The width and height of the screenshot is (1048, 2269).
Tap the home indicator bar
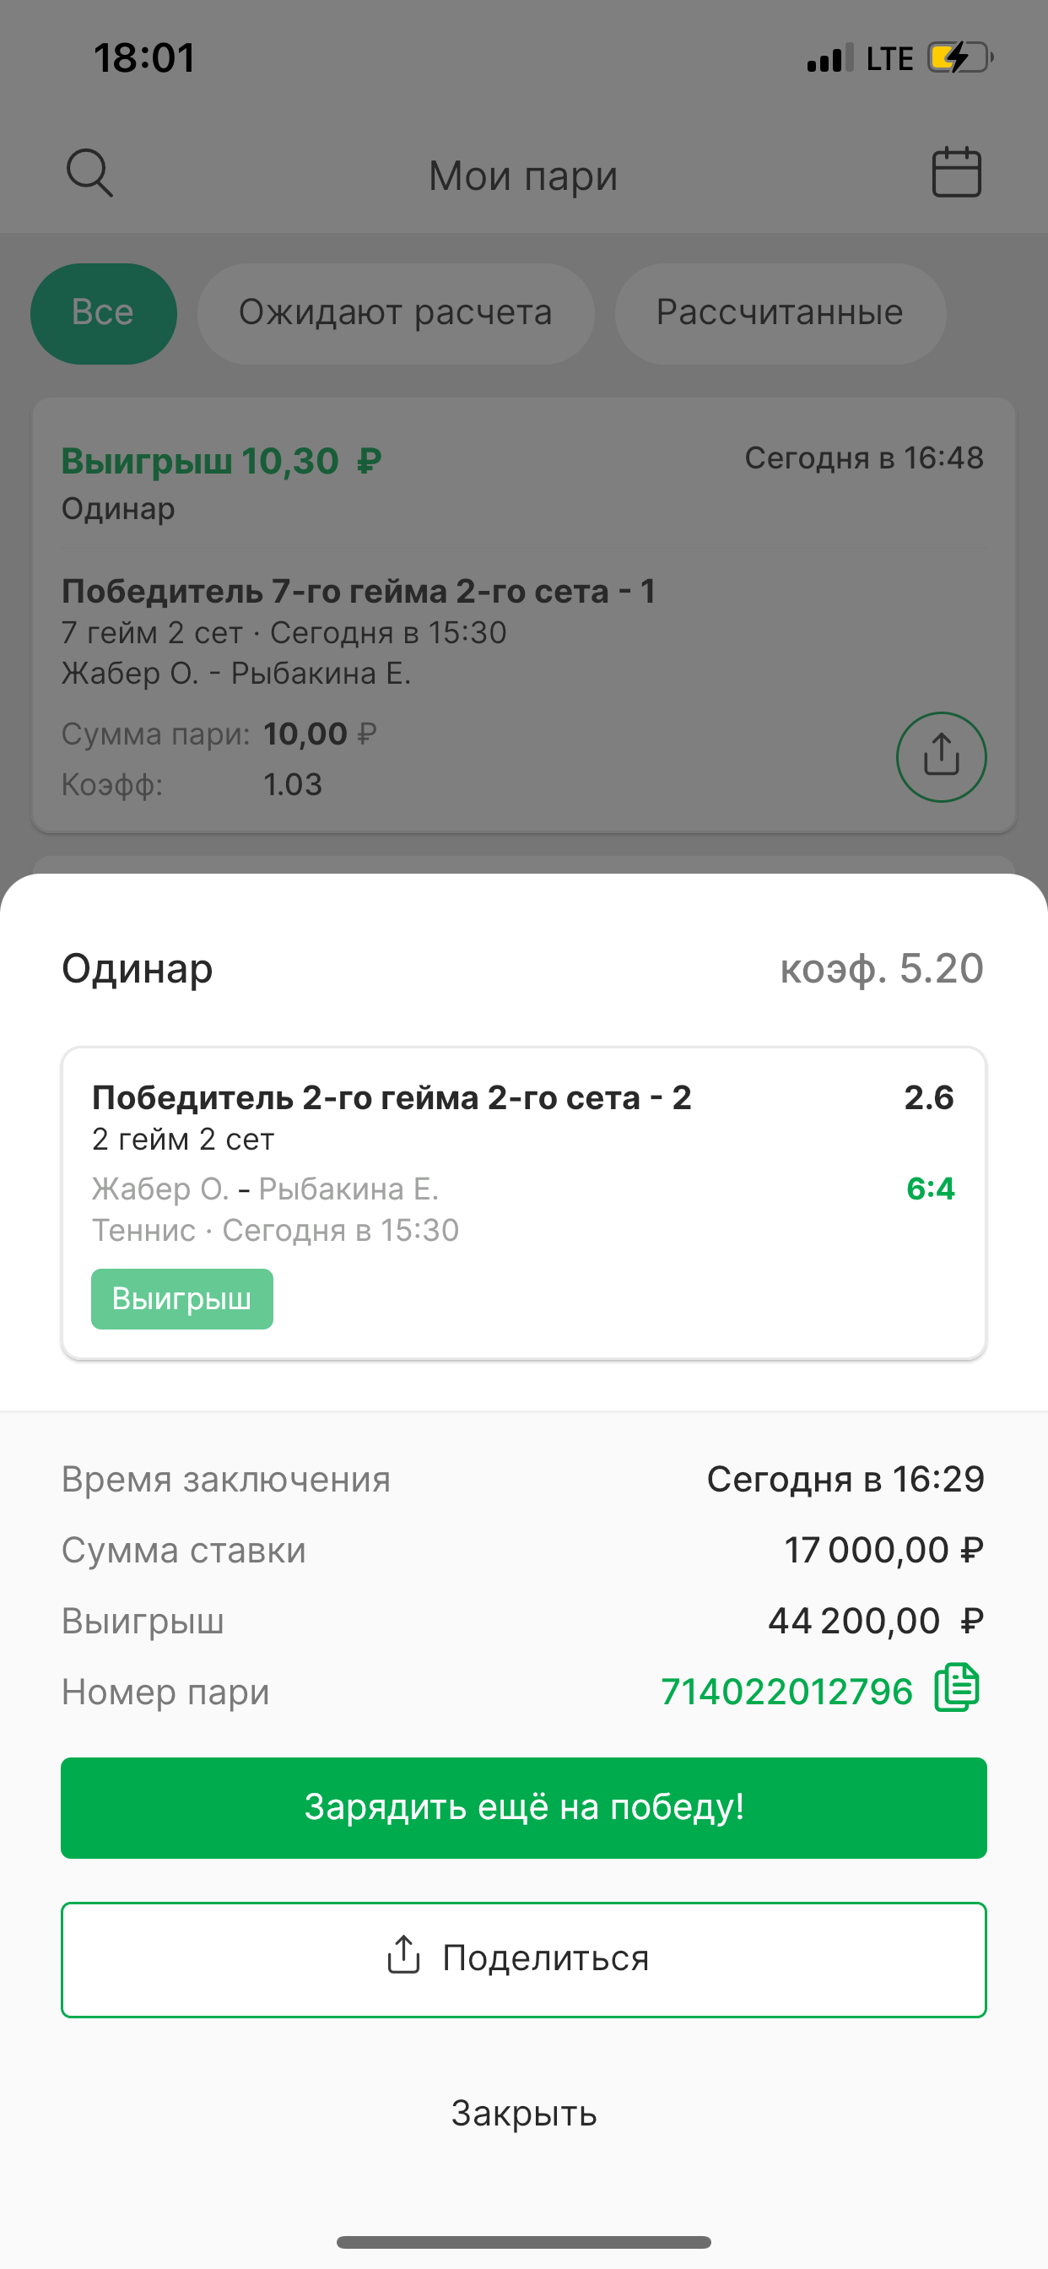(x=524, y=2242)
